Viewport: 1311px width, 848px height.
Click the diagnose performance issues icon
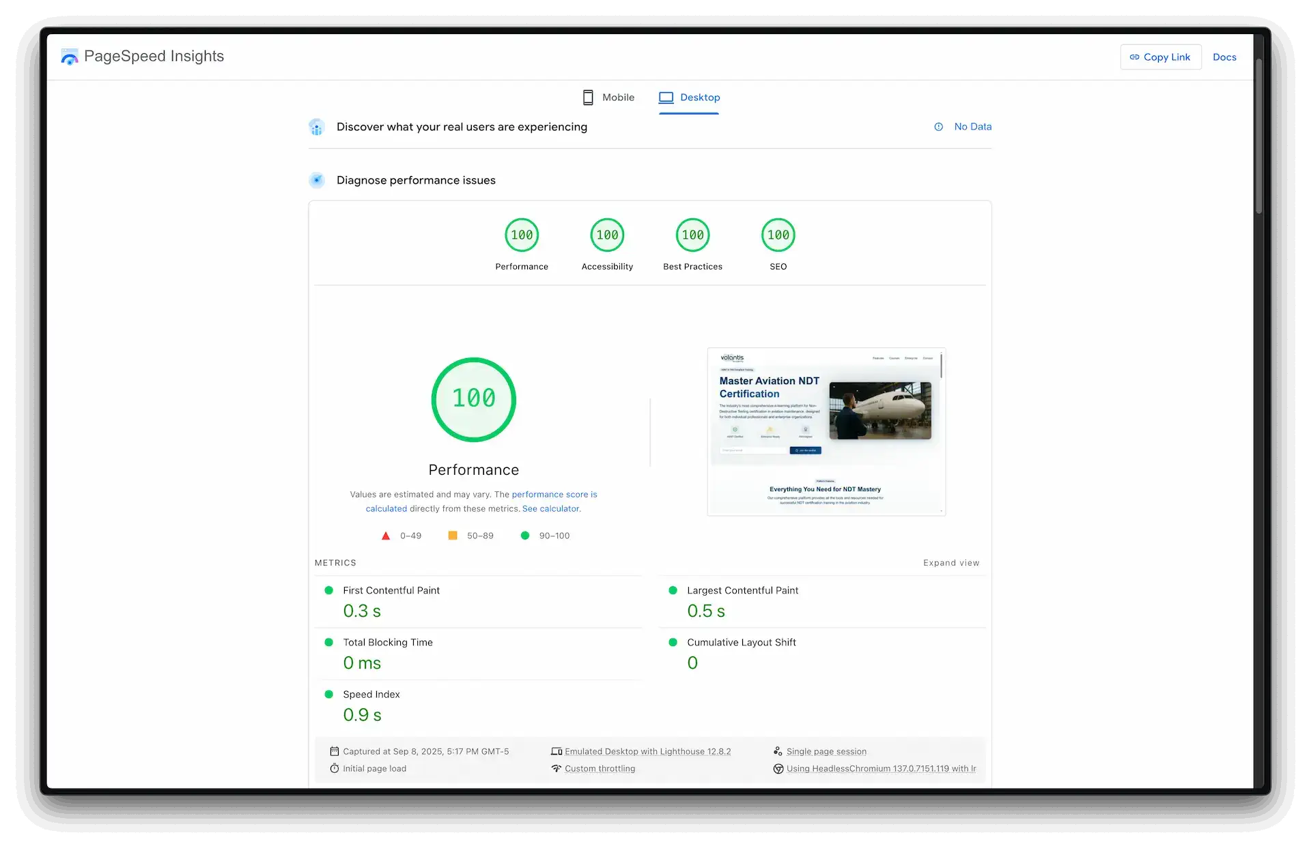click(317, 180)
